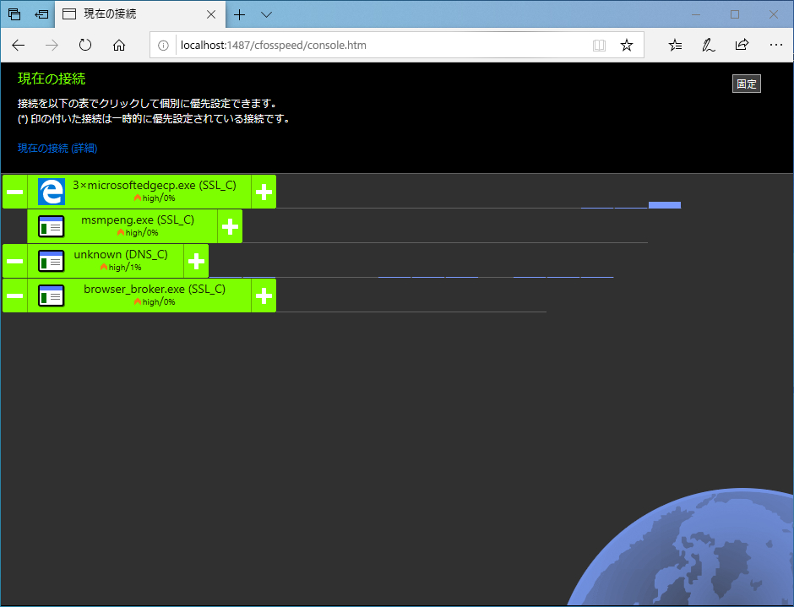Open the browser home page
This screenshot has height=607, width=794.
(119, 45)
